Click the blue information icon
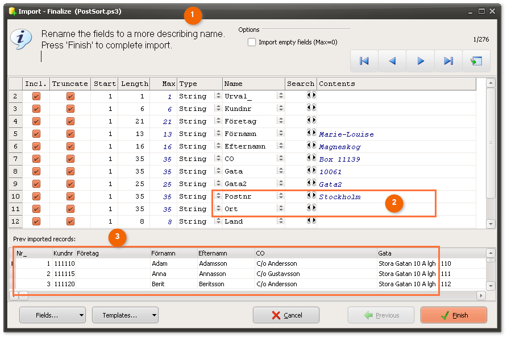 click(21, 39)
